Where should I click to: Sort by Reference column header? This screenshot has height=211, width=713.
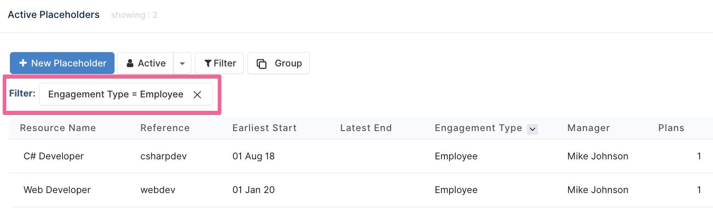point(165,128)
